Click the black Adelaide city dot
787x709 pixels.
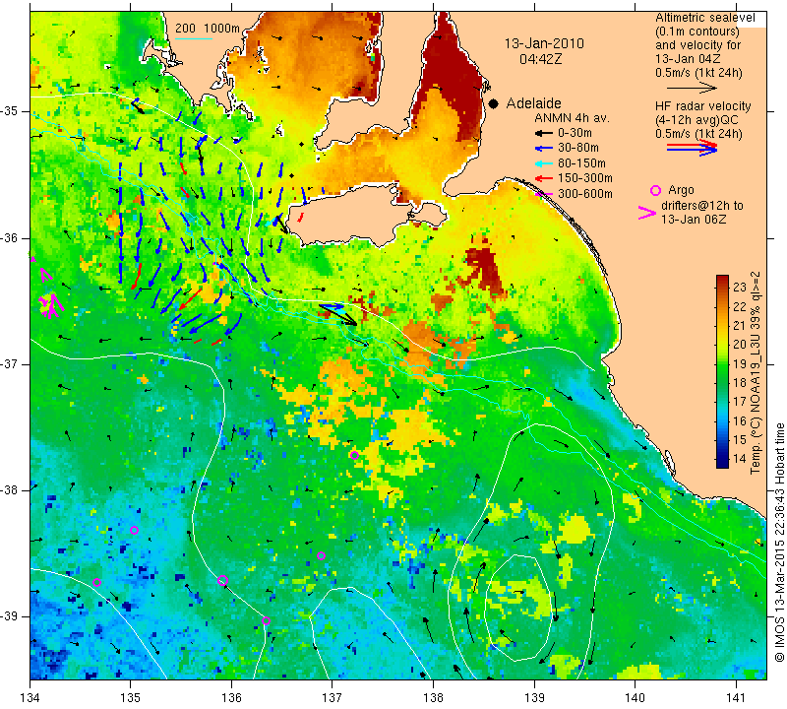(x=494, y=103)
